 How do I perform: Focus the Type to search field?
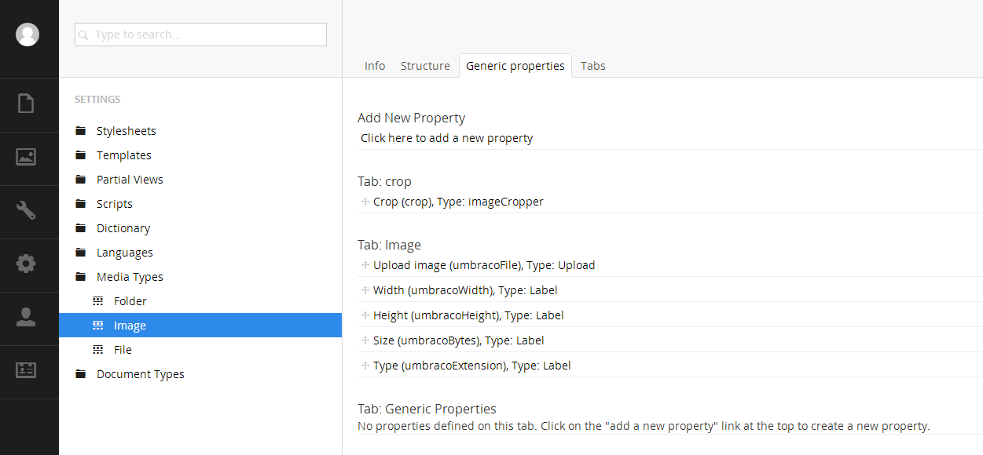(200, 35)
